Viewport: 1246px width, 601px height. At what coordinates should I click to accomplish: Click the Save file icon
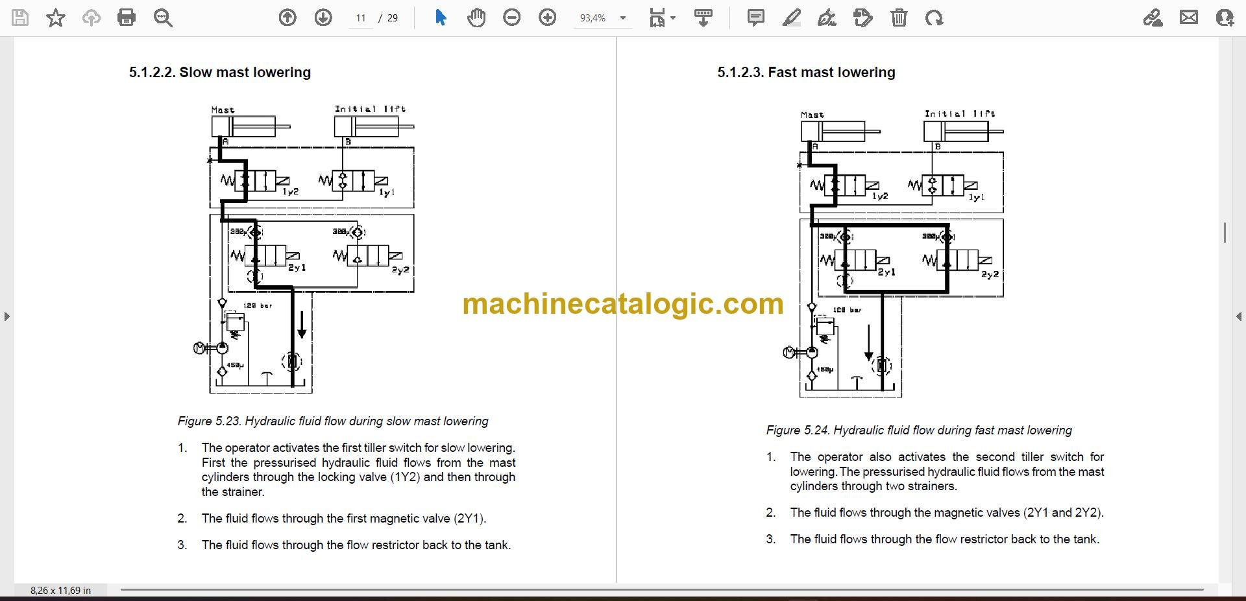click(20, 18)
